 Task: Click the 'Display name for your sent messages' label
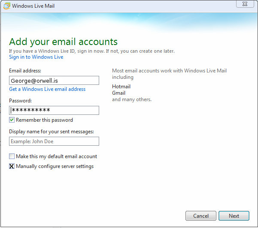(x=51, y=132)
